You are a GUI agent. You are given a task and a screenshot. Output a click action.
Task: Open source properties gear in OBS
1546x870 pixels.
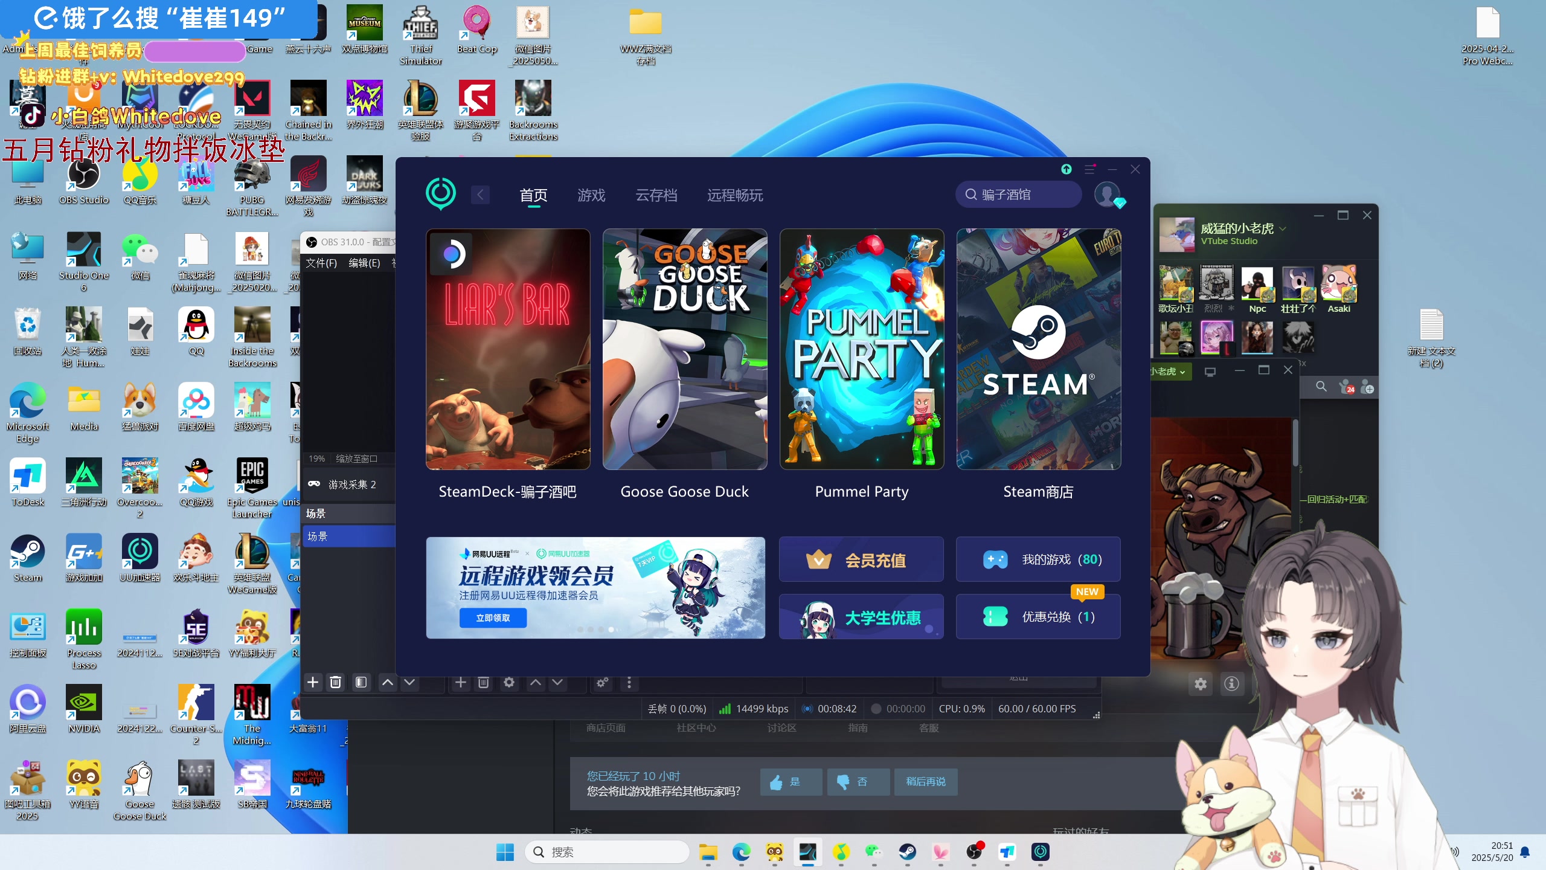(x=509, y=682)
